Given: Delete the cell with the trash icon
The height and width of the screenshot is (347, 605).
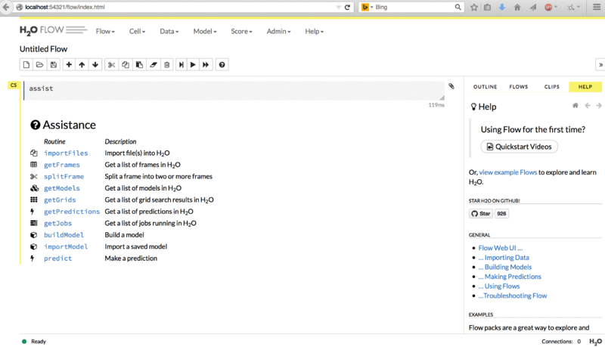Looking at the screenshot, I should click(166, 65).
